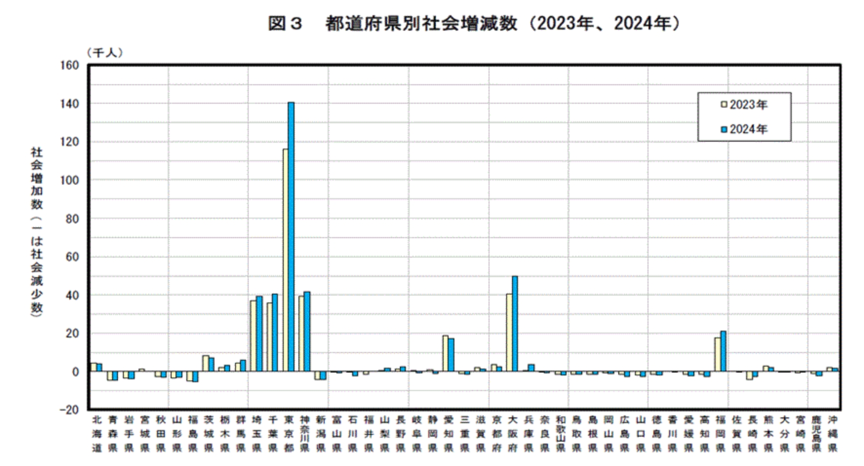Click the 2023年 legend label text

pos(748,105)
